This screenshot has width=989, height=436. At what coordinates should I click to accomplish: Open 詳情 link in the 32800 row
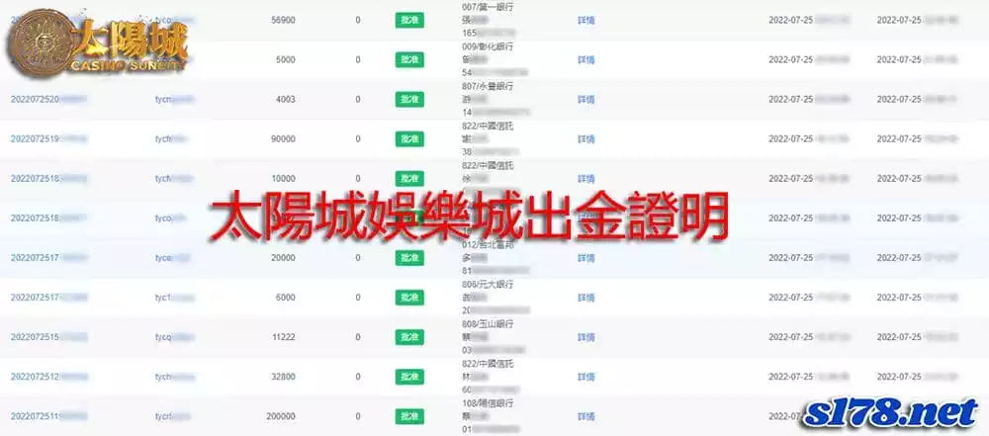click(585, 378)
